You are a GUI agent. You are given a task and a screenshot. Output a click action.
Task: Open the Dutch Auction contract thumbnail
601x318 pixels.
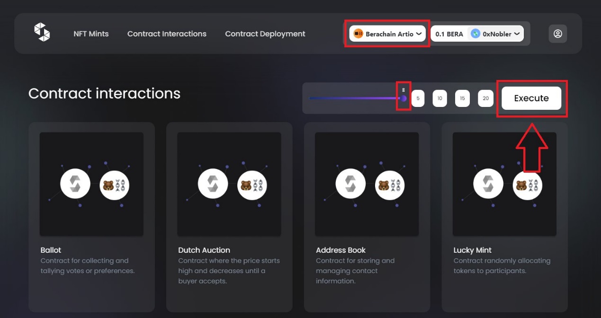(229, 184)
